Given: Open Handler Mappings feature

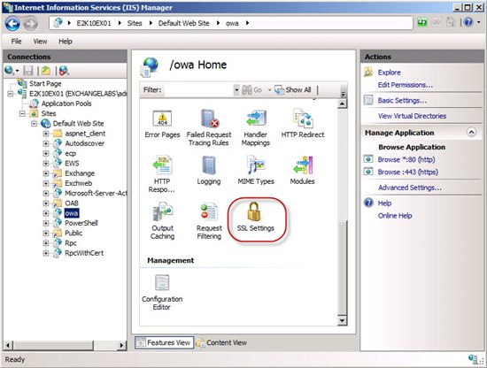Looking at the screenshot, I should [x=255, y=127].
